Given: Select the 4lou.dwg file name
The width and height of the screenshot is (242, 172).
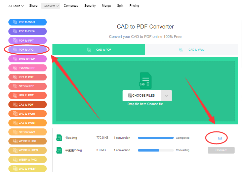Looking at the screenshot, I should pyautogui.click(x=71, y=138).
